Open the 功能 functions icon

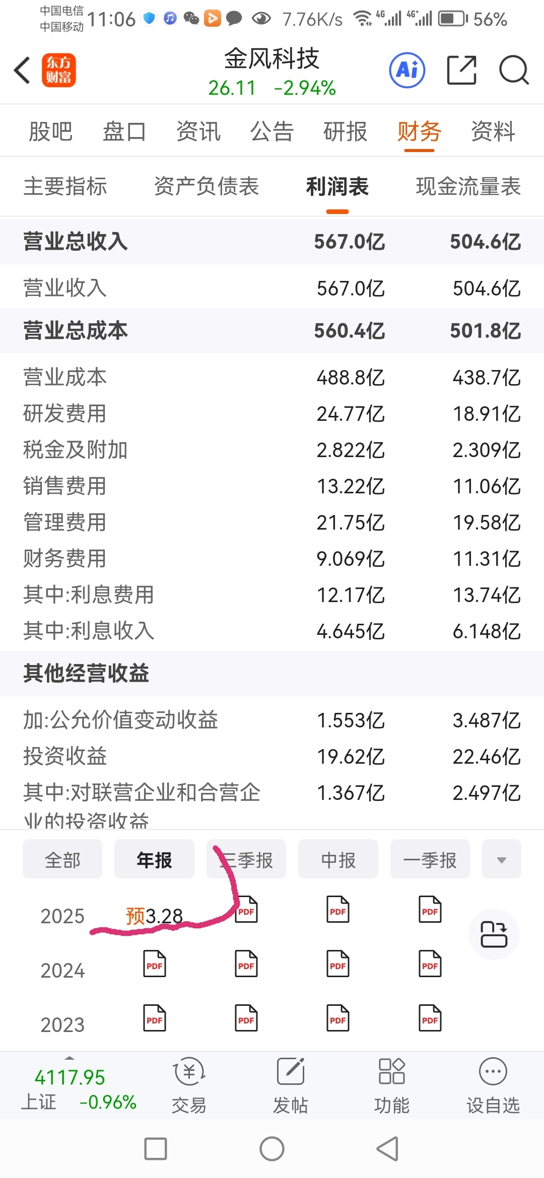point(392,1085)
